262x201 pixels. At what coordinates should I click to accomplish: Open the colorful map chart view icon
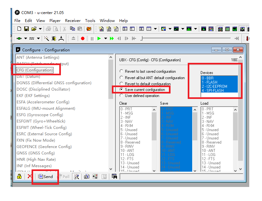164,29
